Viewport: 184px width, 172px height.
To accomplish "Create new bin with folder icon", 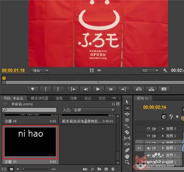I will (x=99, y=169).
